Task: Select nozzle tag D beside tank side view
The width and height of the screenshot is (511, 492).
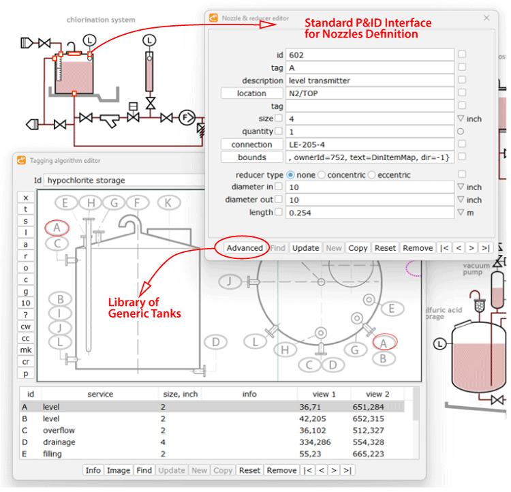Action: point(216,343)
